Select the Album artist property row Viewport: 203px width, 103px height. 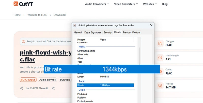coord(105,54)
